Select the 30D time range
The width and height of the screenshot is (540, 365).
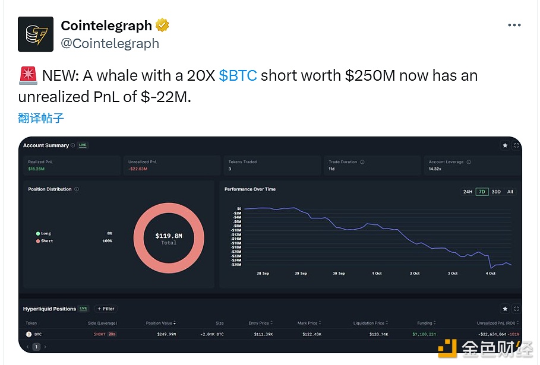(495, 192)
